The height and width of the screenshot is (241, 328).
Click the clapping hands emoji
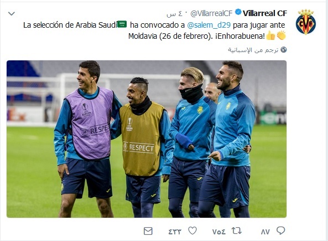(x=281, y=35)
